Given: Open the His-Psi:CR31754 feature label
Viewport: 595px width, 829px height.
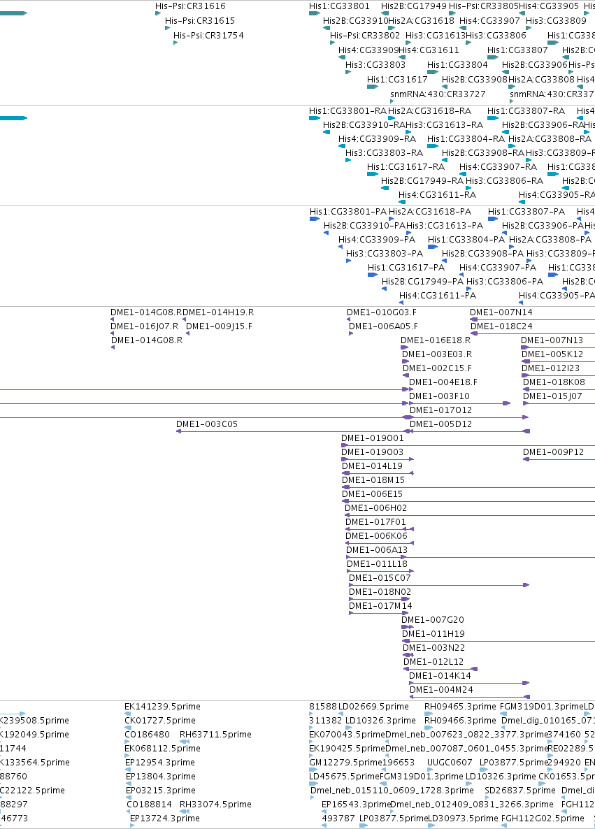Looking at the screenshot, I should coord(208,36).
